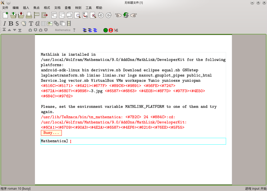Remove the field above with house-X icon
This screenshot has height=191, width=267.
40,30
